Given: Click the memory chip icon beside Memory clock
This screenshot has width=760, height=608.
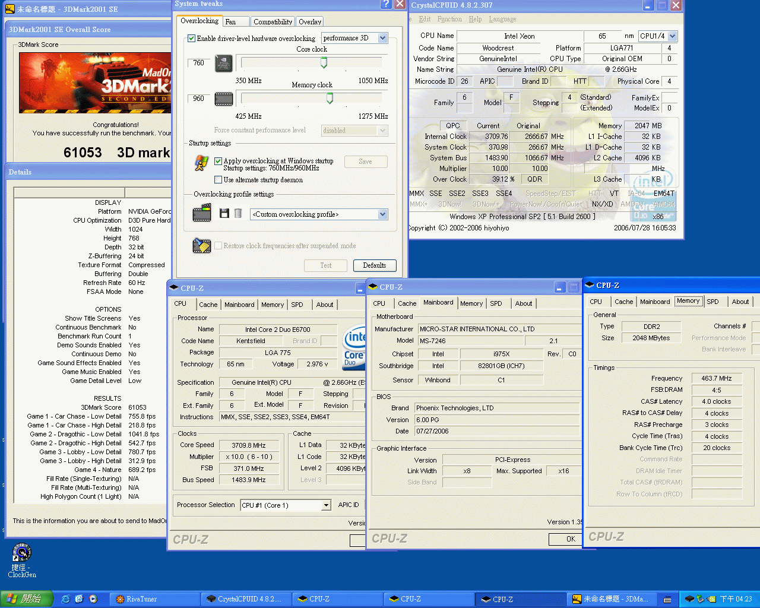Looking at the screenshot, I should pos(223,99).
